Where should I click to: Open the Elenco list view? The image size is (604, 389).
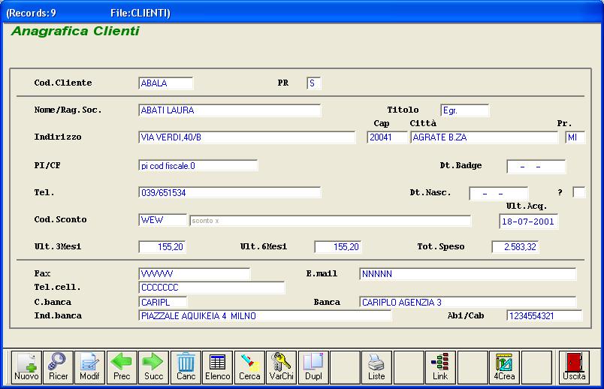tap(218, 367)
